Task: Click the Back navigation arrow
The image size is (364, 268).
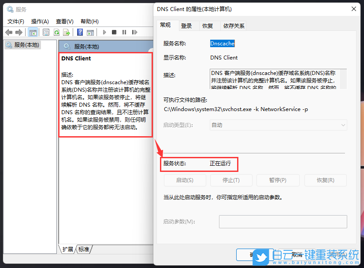Action: coord(9,32)
